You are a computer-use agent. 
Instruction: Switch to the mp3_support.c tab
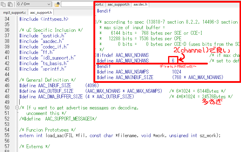(x=14, y=13)
